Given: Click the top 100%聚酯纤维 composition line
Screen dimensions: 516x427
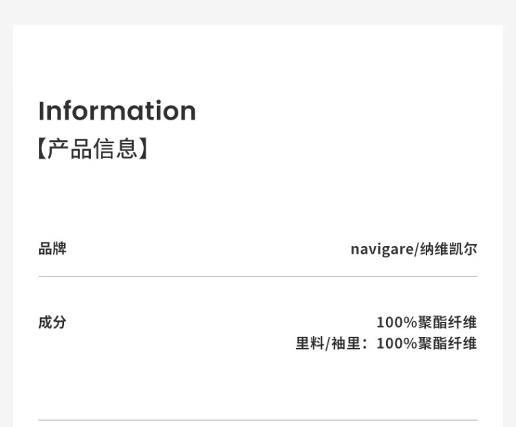Looking at the screenshot, I should (427, 322).
